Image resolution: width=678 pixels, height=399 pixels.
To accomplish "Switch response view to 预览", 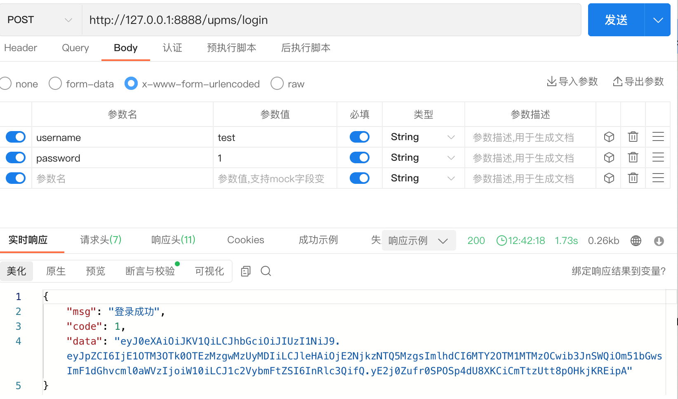I will coord(96,271).
